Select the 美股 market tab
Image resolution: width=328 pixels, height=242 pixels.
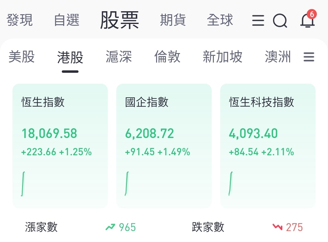(21, 57)
